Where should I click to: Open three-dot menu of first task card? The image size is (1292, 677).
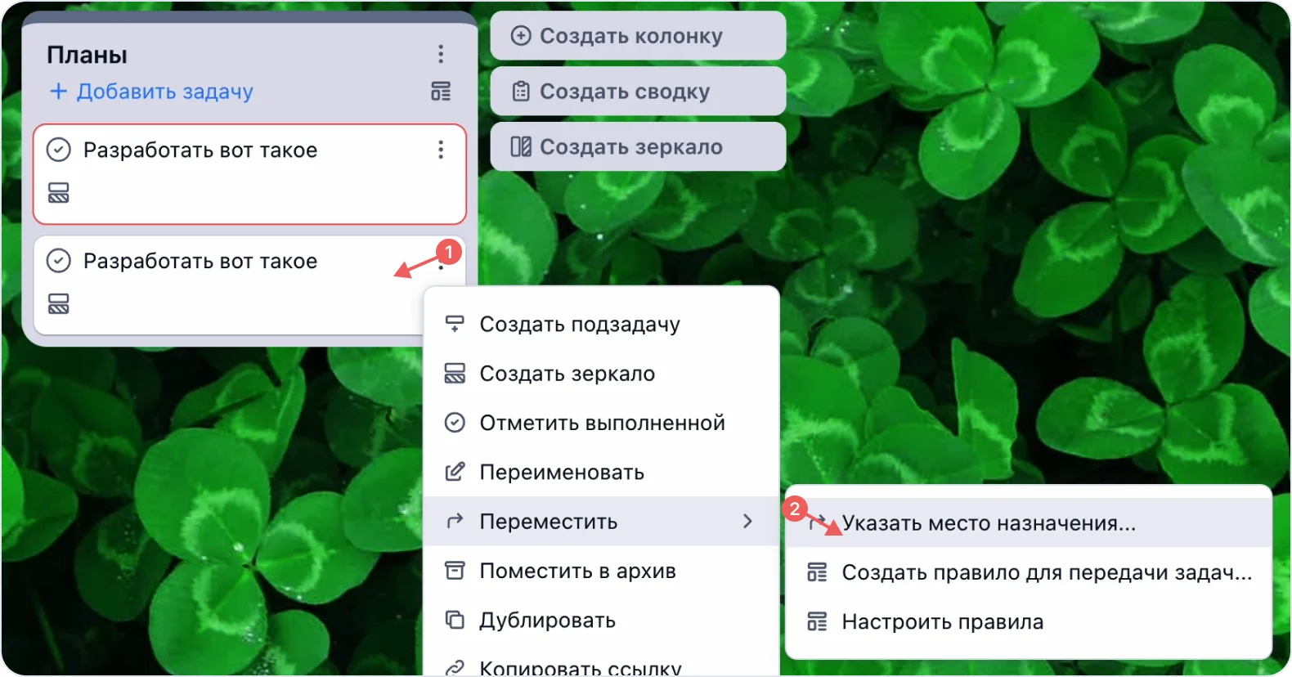(x=441, y=150)
